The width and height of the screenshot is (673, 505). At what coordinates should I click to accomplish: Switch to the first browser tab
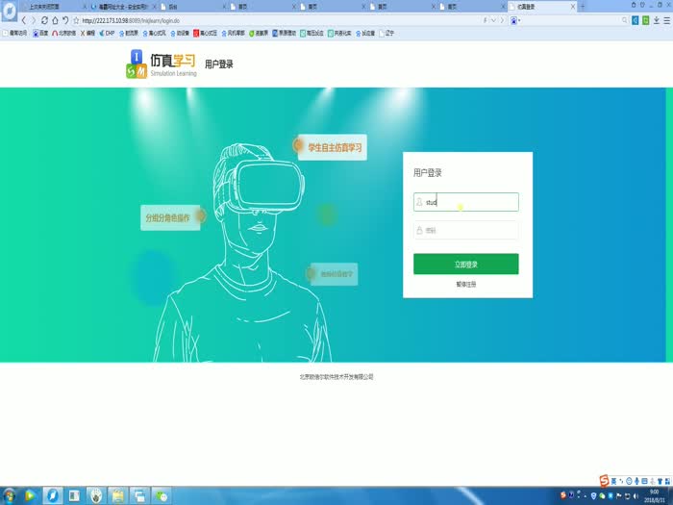[x=48, y=7]
